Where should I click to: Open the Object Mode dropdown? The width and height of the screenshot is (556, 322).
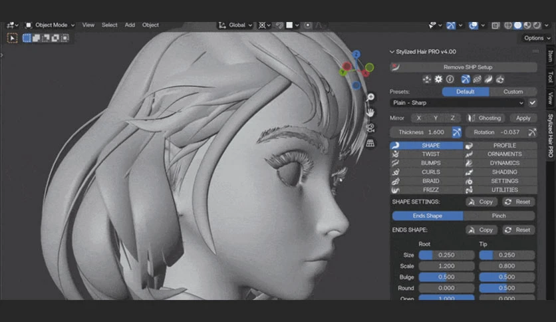50,25
